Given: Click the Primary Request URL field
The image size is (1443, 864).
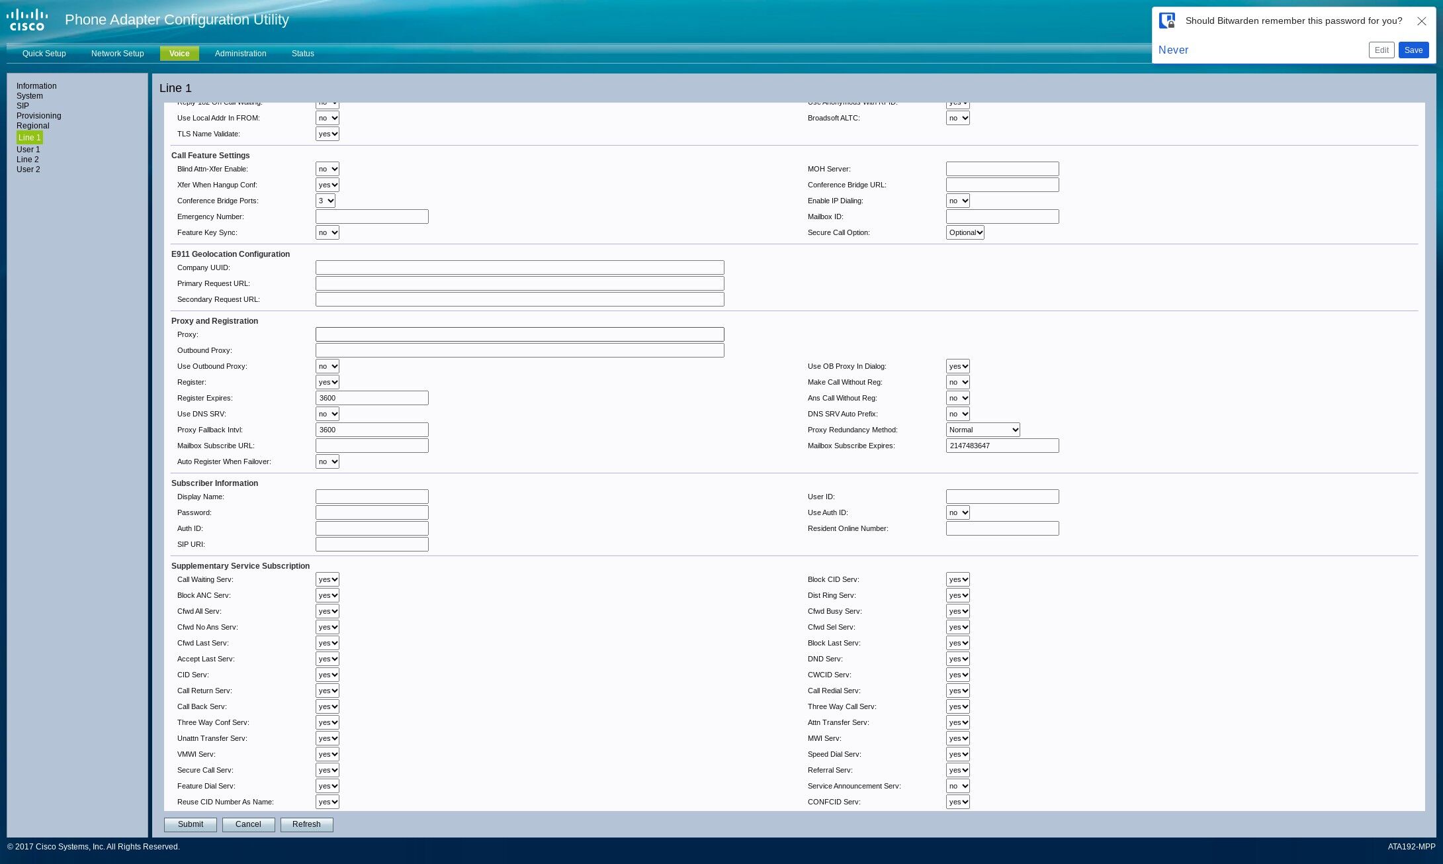Looking at the screenshot, I should [x=520, y=284].
